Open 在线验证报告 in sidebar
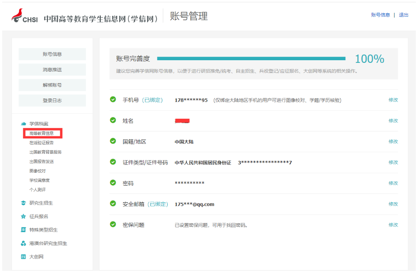The image size is (418, 273). tap(41, 143)
